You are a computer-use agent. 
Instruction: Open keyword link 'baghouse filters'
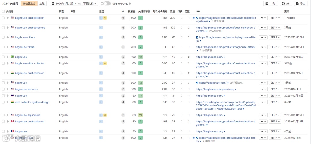(24, 47)
